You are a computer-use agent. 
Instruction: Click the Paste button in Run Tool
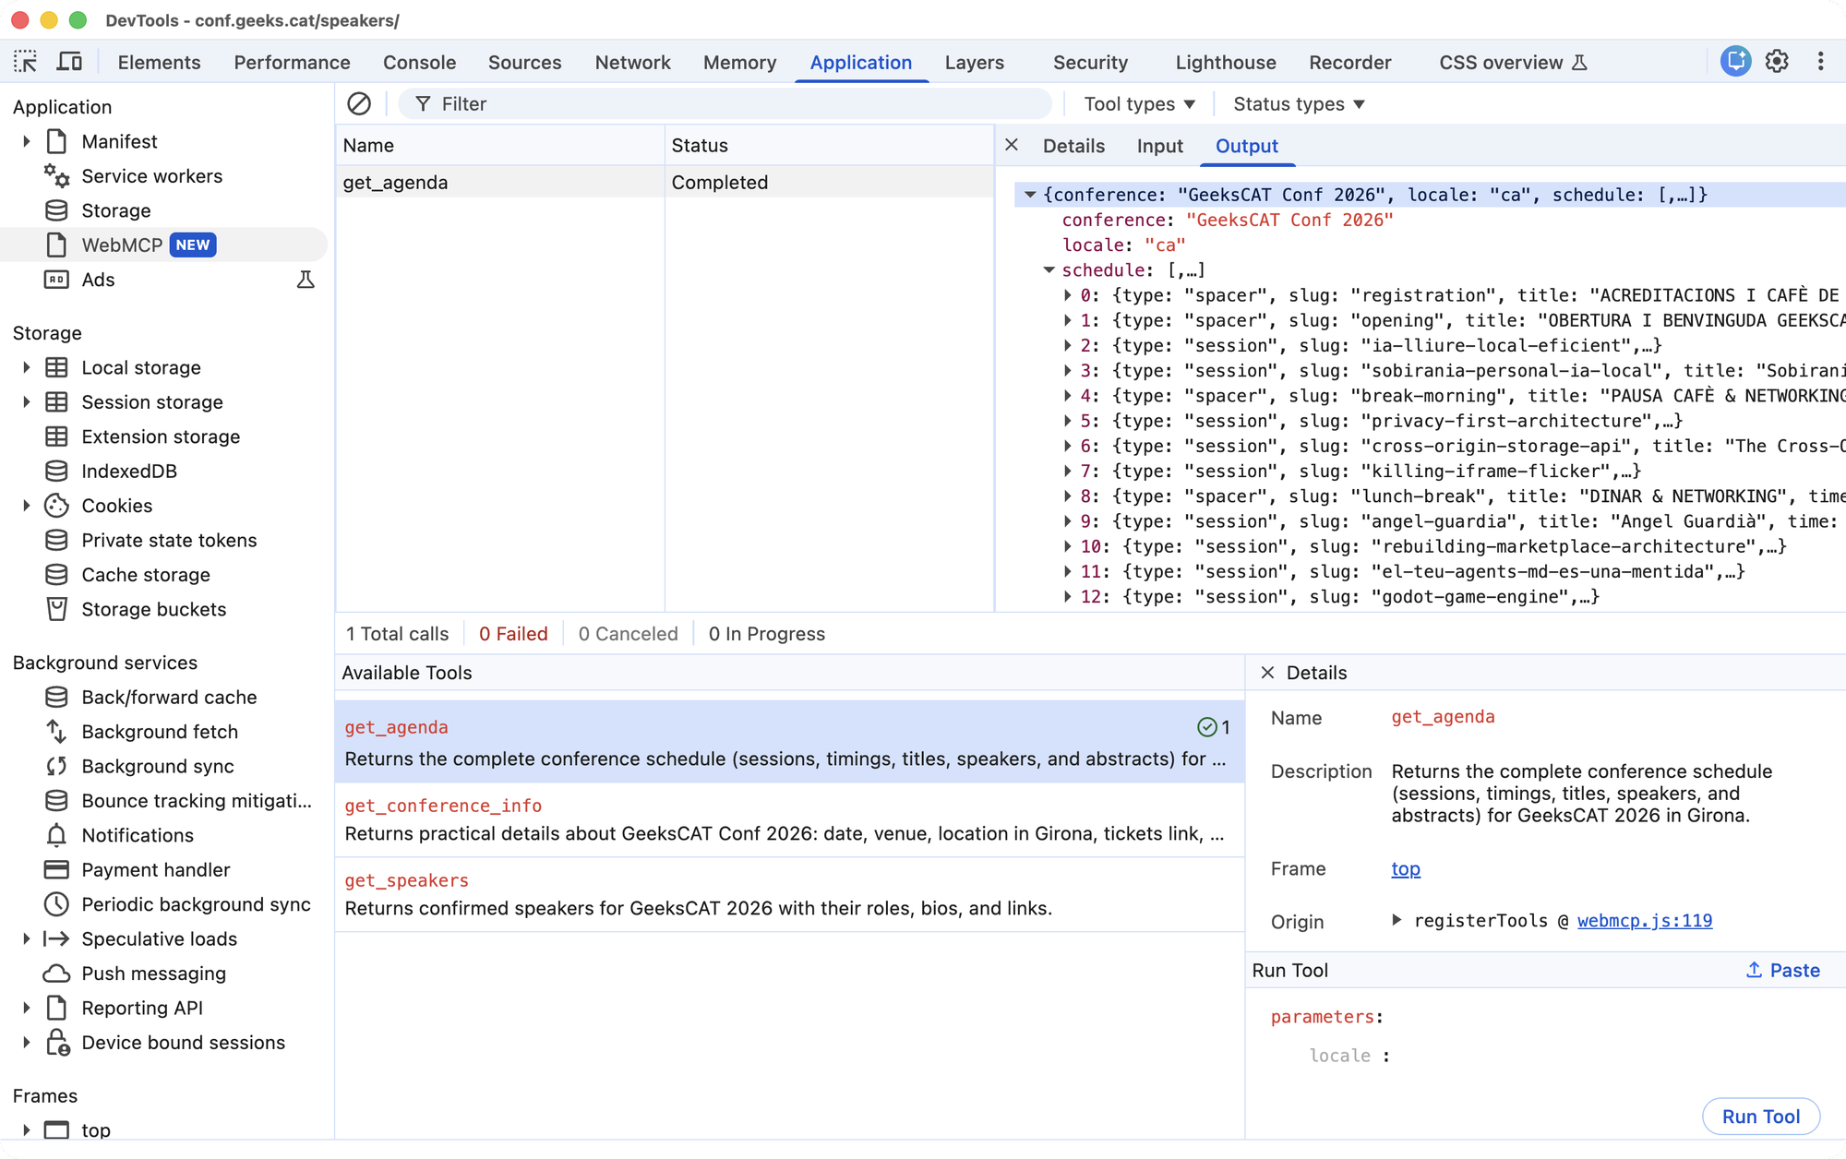point(1782,970)
